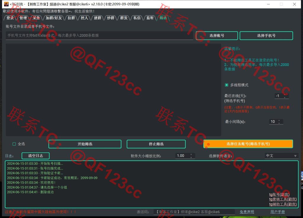Click log entry 删除成功
Image resolution: width=303 pixels, height=218 pixels.
click(30, 192)
